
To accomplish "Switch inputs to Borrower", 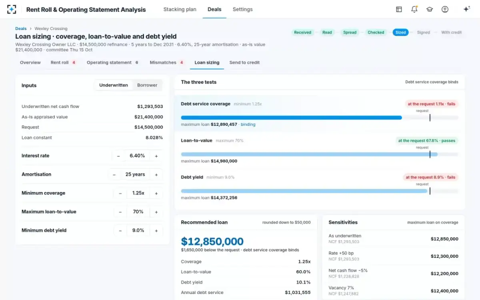I will [x=147, y=85].
